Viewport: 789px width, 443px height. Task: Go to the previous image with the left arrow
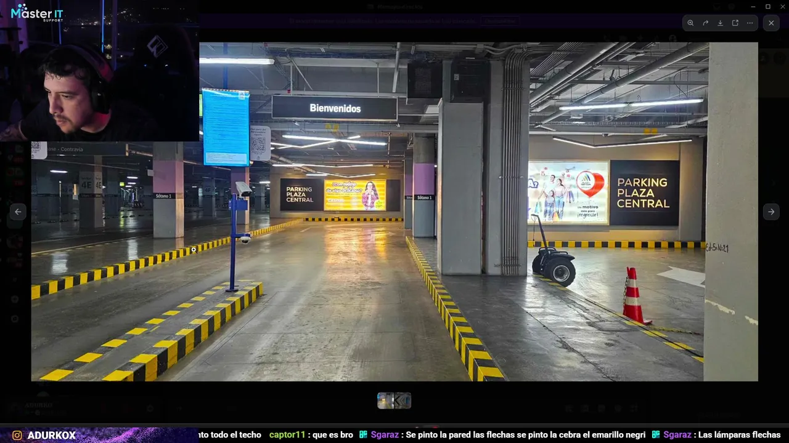click(18, 212)
